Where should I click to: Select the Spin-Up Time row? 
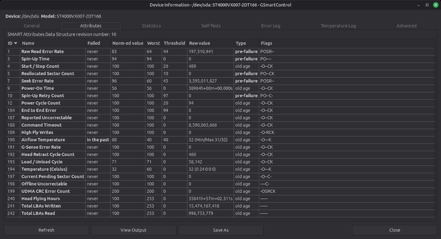(x=221, y=59)
